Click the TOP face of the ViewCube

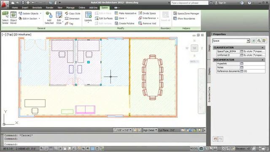[x=194, y=48]
